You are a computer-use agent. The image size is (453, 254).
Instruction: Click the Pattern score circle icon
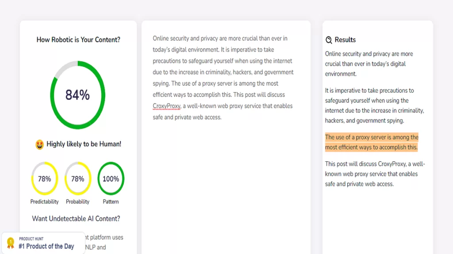[111, 178]
